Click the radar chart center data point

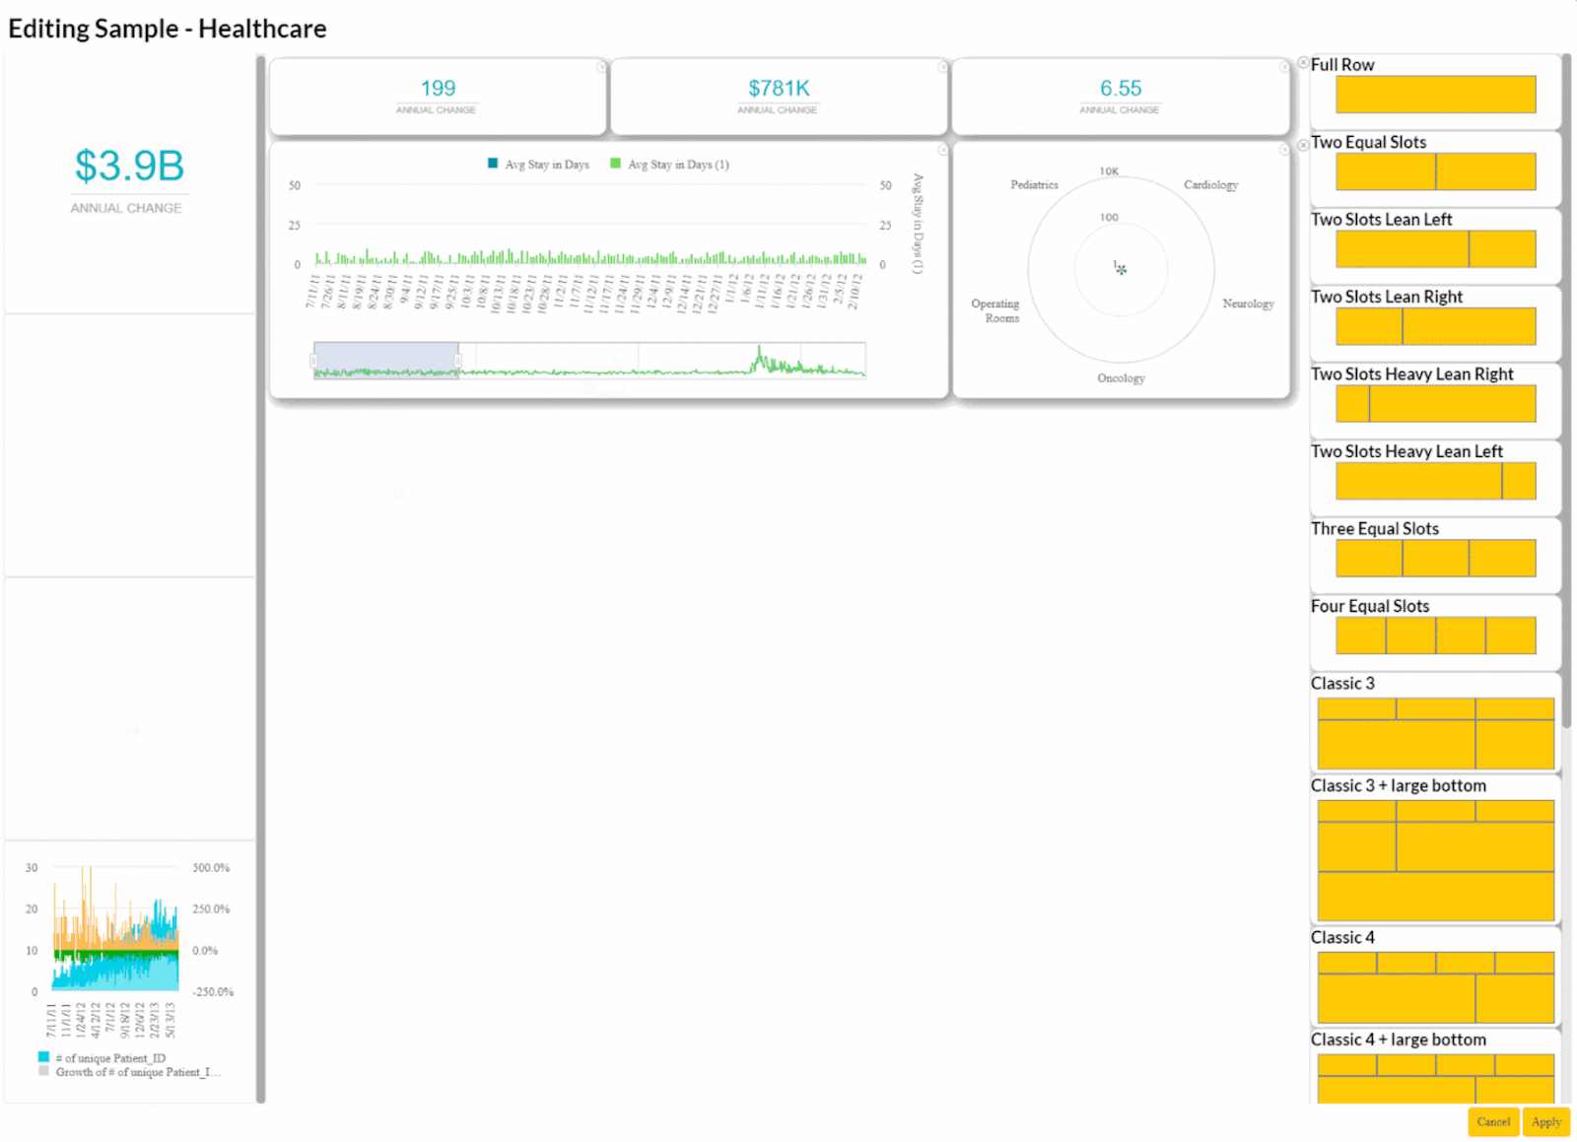pyautogui.click(x=1121, y=268)
